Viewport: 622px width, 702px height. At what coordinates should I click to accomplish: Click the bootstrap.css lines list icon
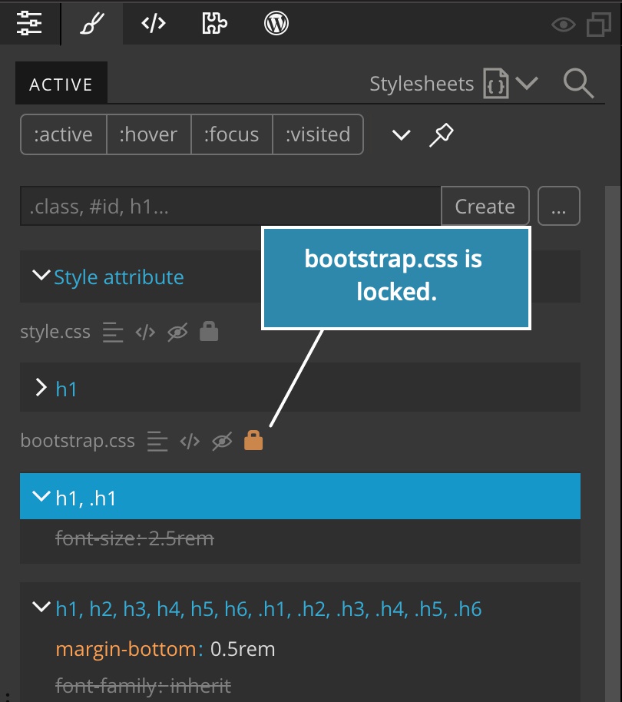(x=157, y=442)
